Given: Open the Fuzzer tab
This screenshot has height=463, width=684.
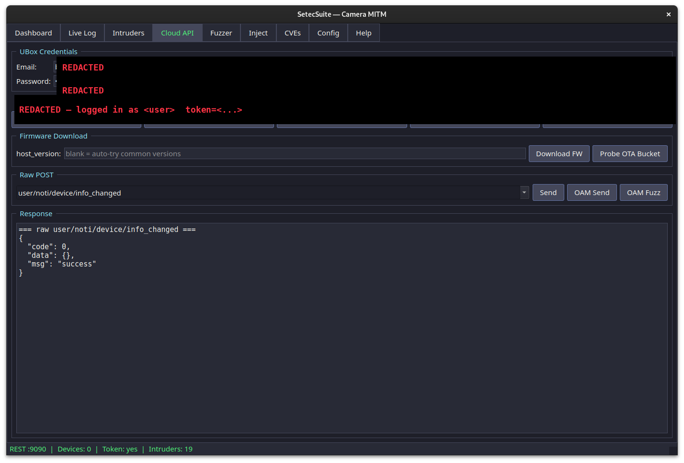Looking at the screenshot, I should [x=221, y=33].
